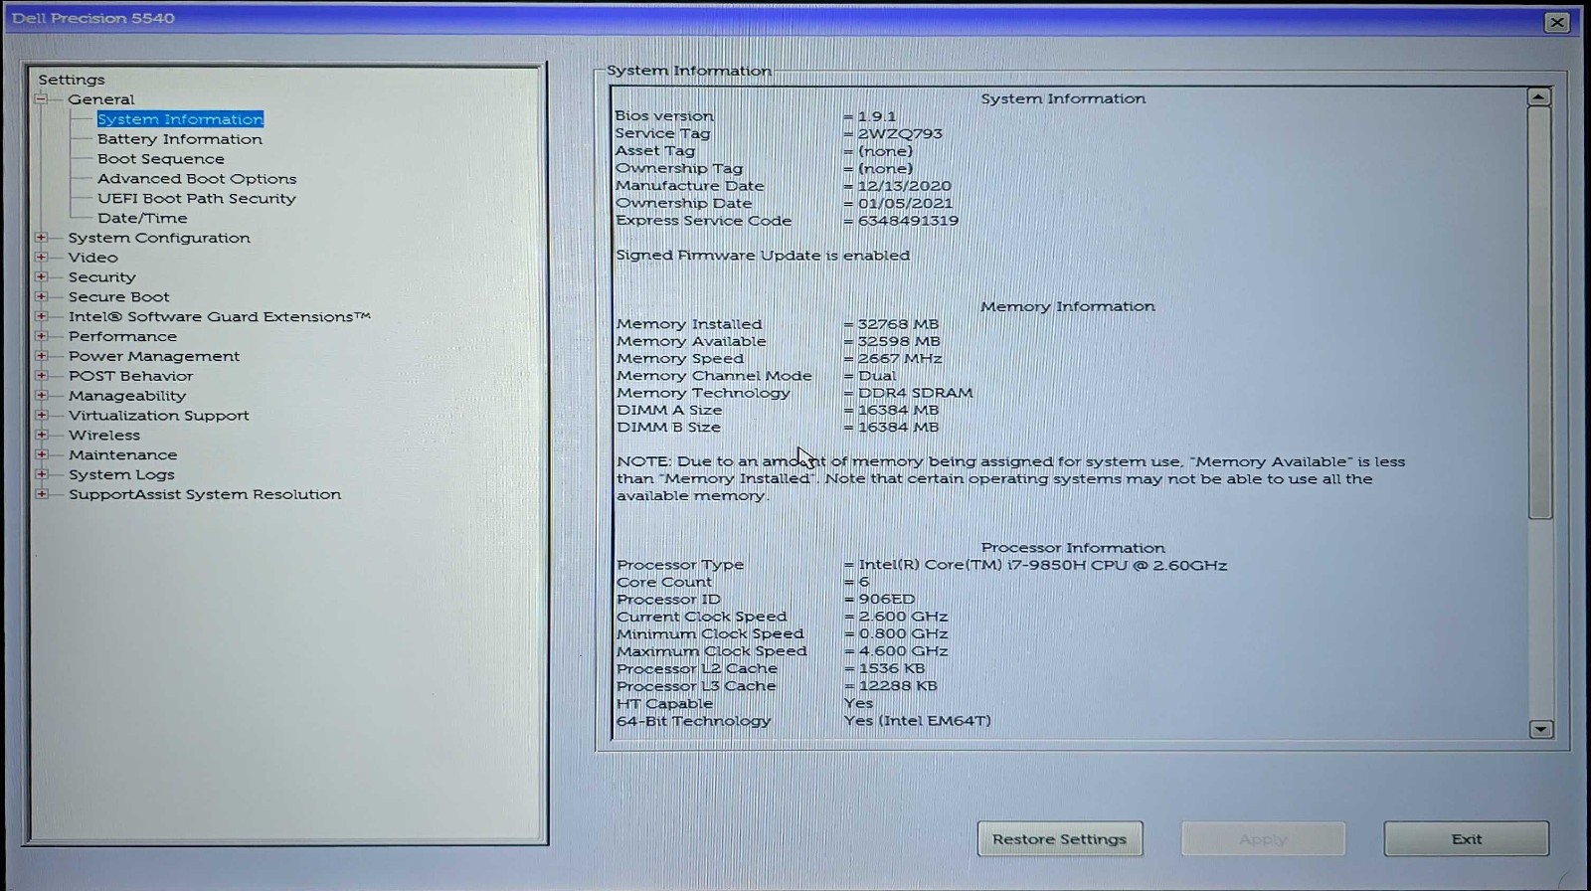Expand the System Configuration node
Viewport: 1591px width, 891px height.
tap(42, 238)
